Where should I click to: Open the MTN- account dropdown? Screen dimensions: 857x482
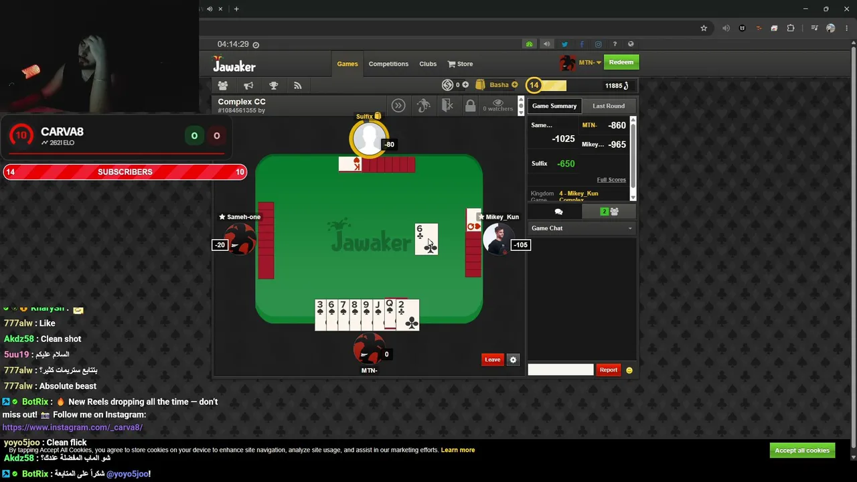(589, 62)
